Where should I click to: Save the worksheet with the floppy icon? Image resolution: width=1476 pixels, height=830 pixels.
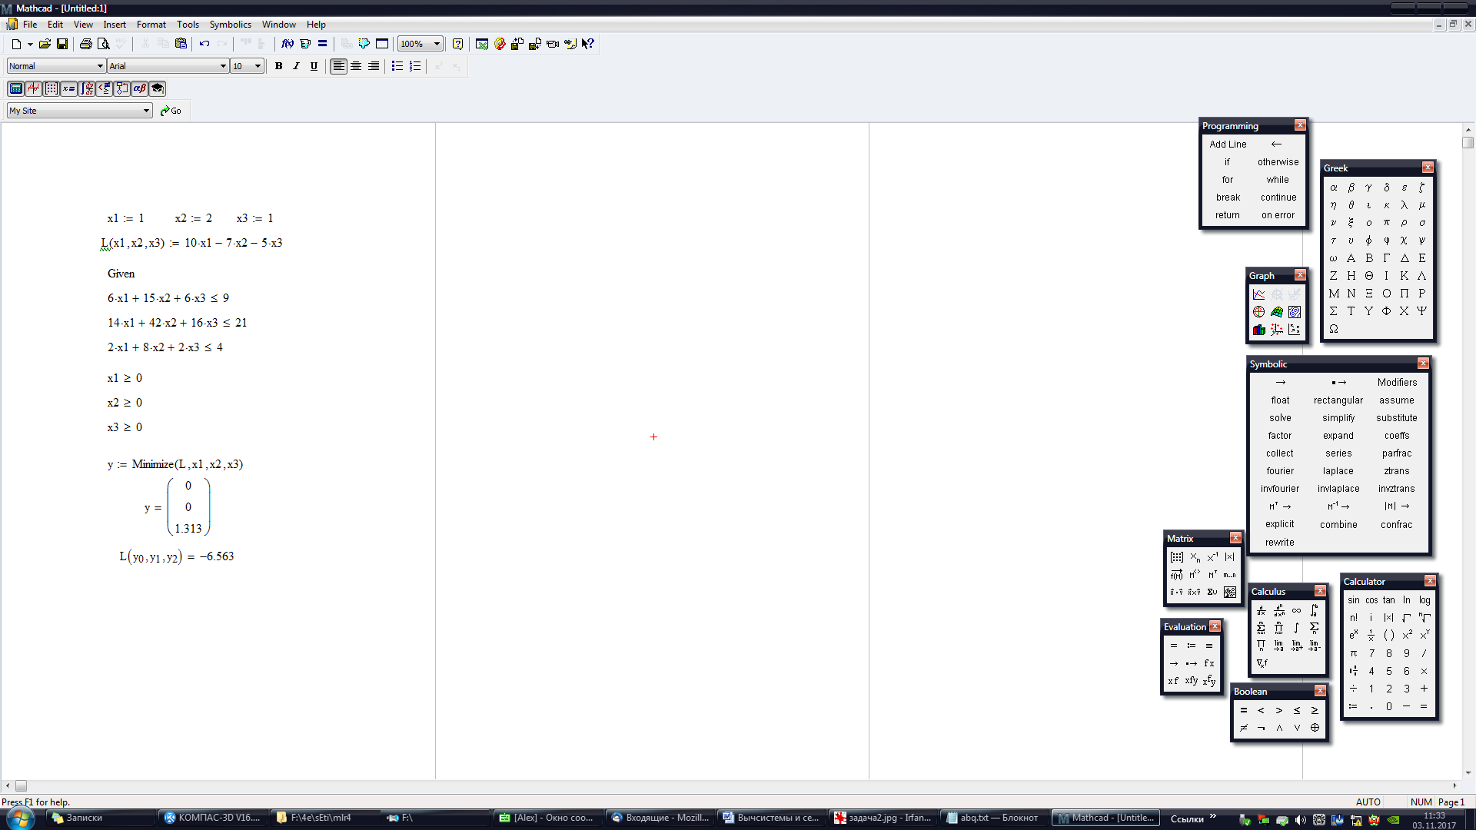[x=62, y=44]
